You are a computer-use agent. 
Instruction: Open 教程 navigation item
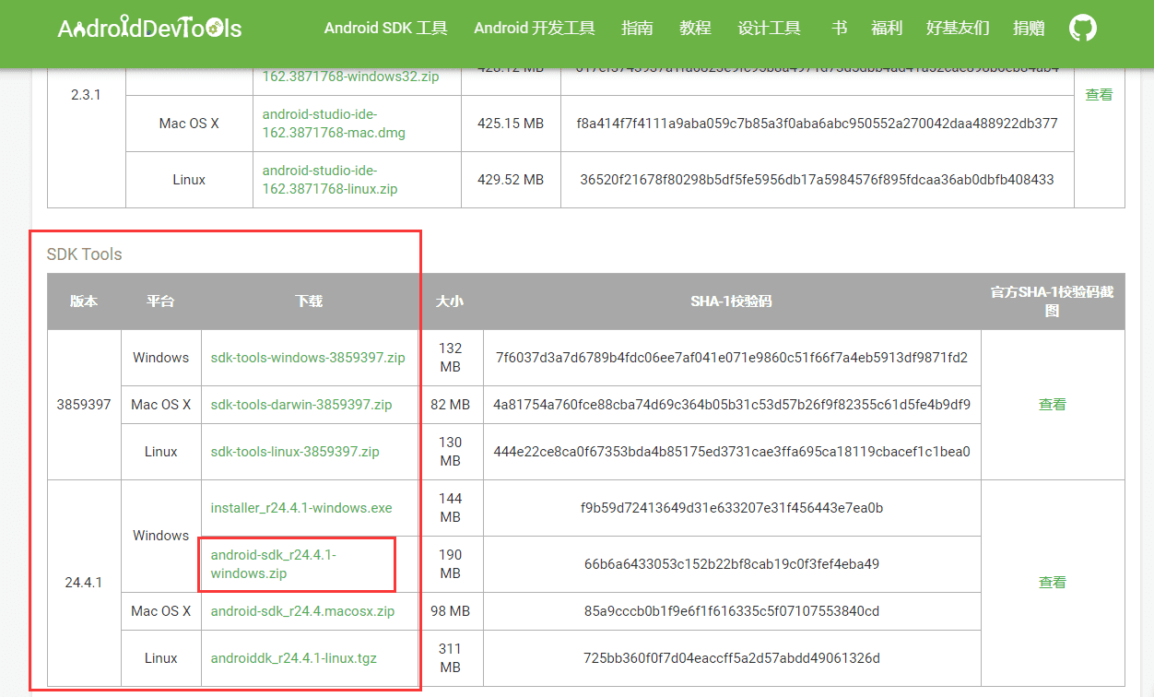click(x=695, y=28)
